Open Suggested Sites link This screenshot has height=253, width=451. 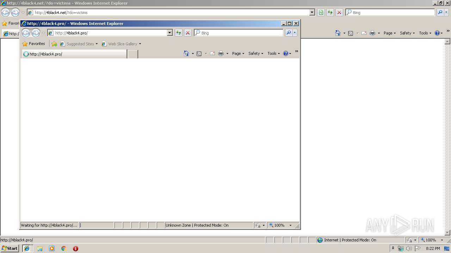point(79,44)
